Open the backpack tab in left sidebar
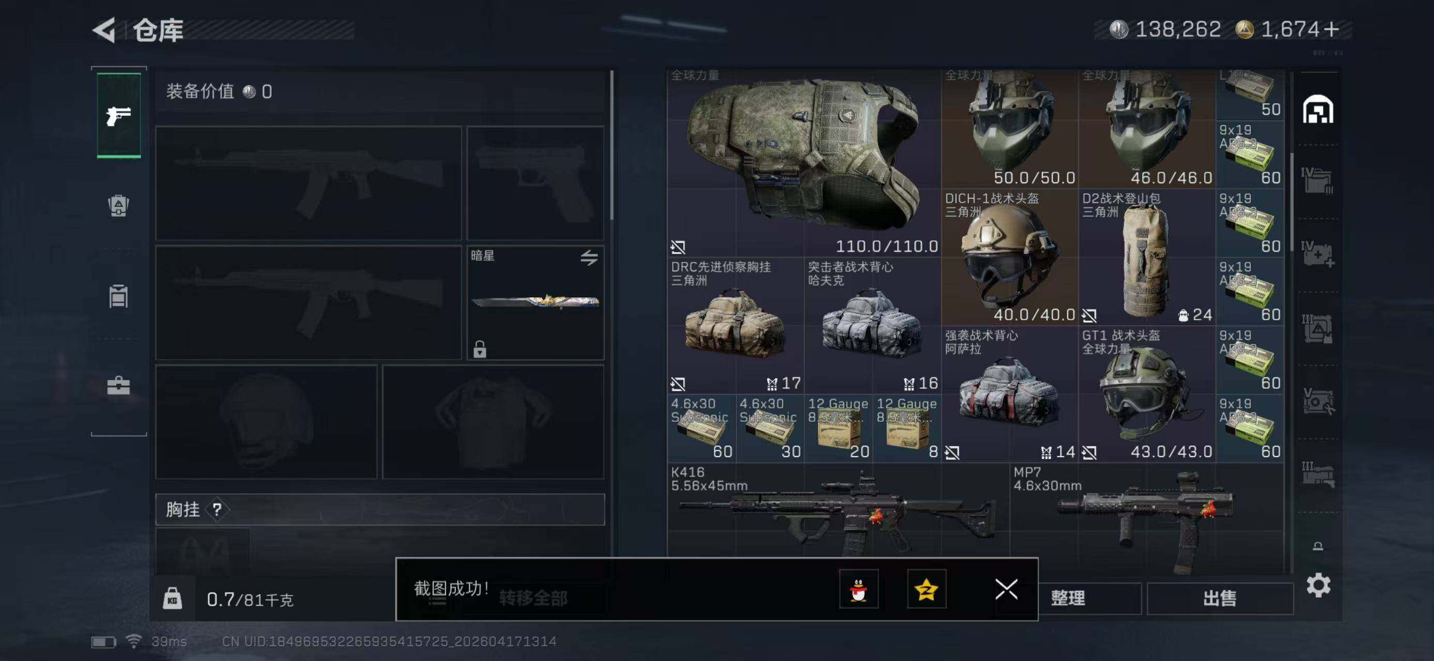 118,206
